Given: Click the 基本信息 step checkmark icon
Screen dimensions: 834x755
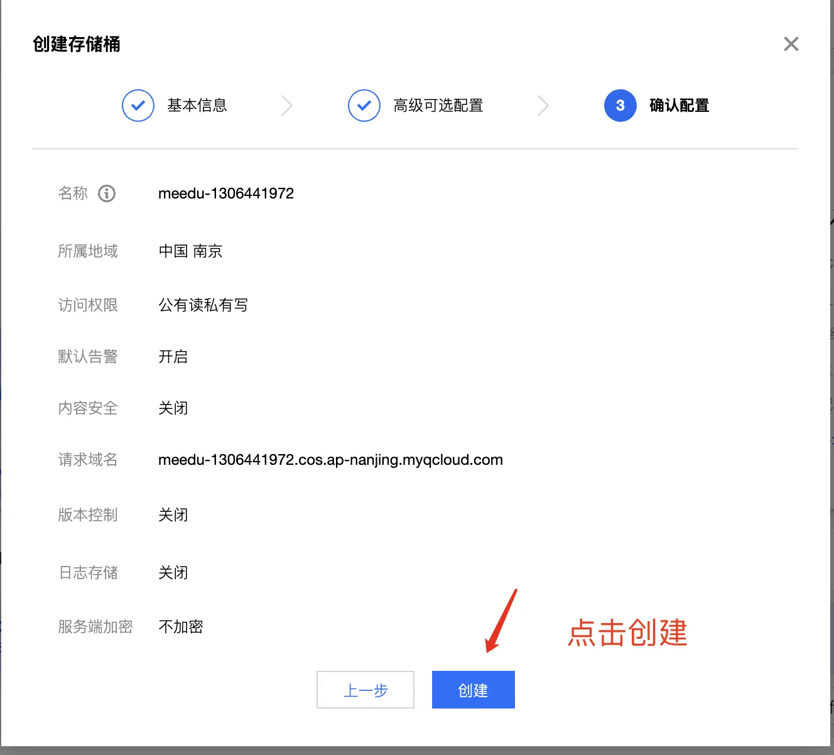Looking at the screenshot, I should click(138, 106).
